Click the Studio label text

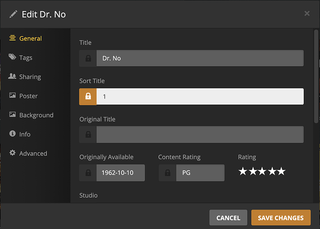pyautogui.click(x=89, y=195)
